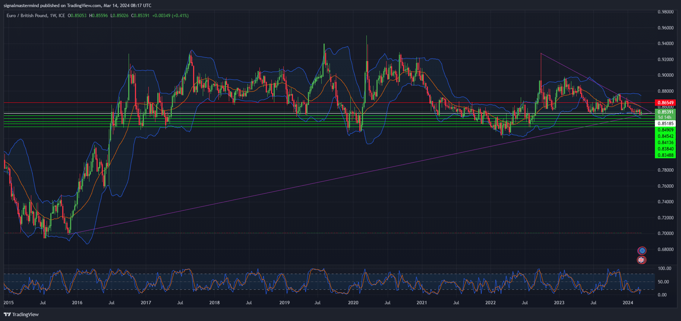Click the 0.72000 price axis label
Screen dimensions: 681x321
[665, 218]
